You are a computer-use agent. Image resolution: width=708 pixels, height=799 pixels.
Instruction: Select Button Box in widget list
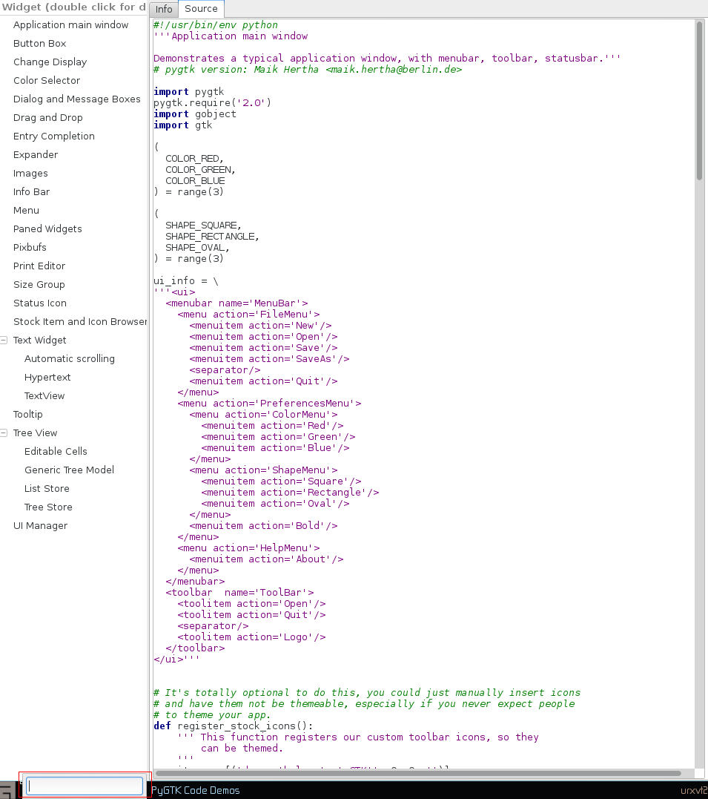(x=40, y=43)
